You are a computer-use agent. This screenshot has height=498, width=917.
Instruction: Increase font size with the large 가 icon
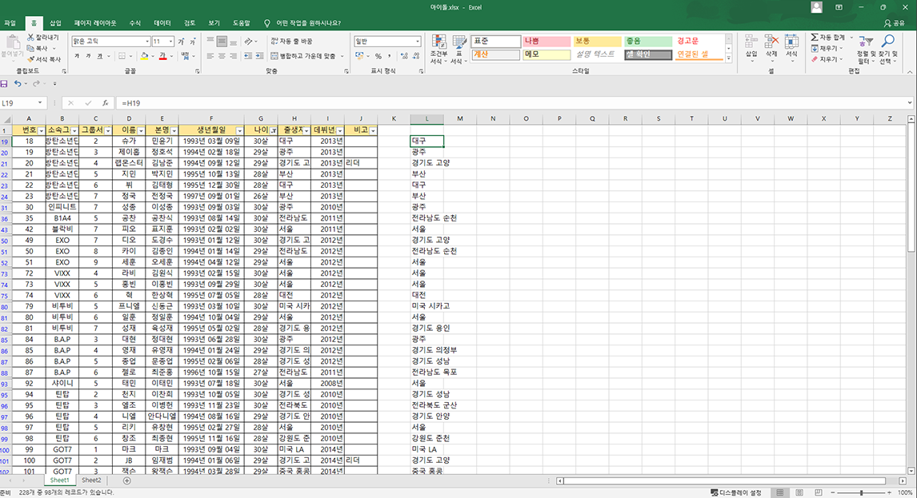182,42
